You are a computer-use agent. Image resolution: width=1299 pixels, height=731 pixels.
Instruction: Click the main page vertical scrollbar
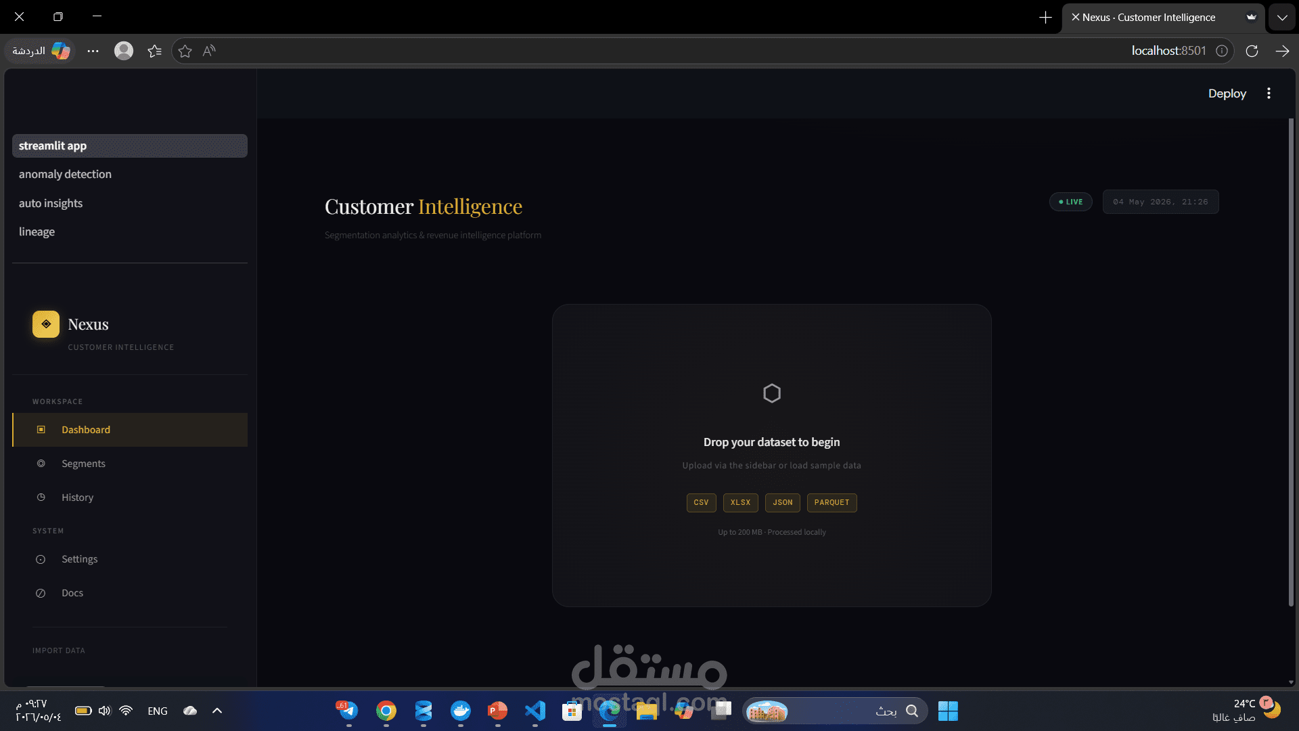tap(1291, 362)
